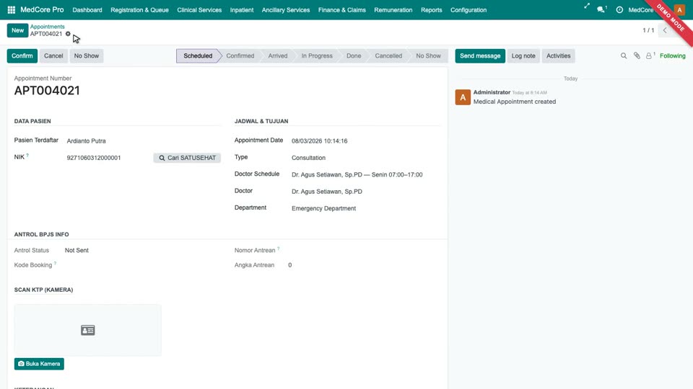
Task: Click Log note in chatter
Action: pos(523,56)
